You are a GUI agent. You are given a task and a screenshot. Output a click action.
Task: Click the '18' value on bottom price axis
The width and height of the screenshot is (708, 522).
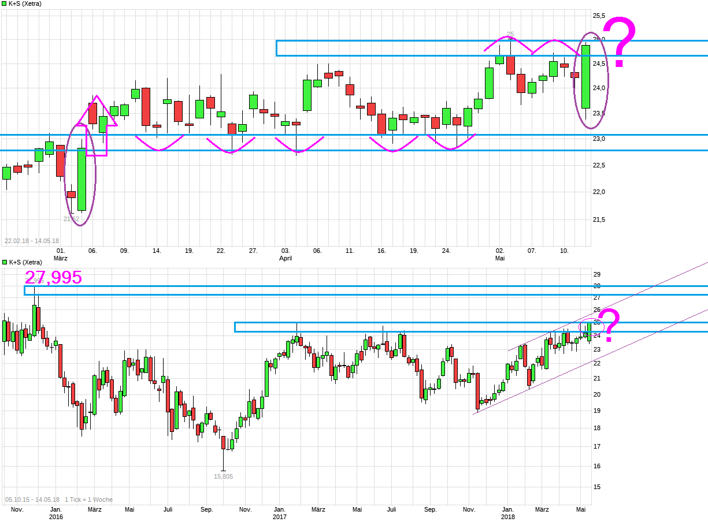click(x=597, y=428)
